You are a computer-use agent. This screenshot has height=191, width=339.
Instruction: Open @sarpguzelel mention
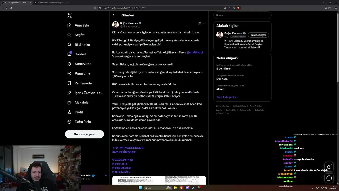[121, 172]
